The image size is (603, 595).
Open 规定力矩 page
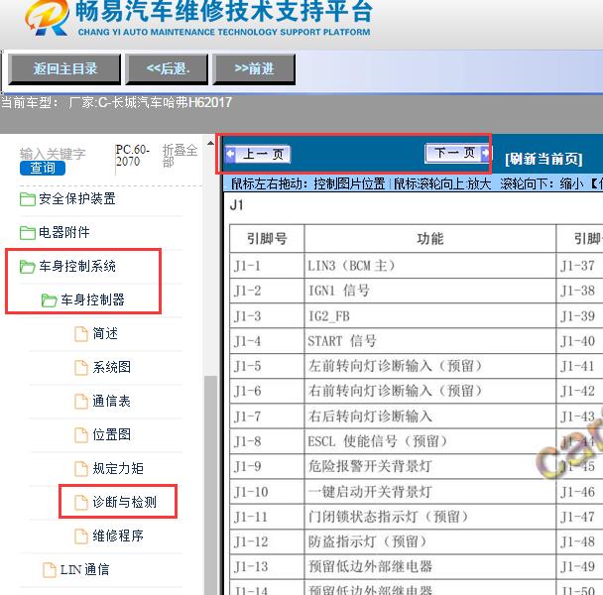click(x=118, y=468)
